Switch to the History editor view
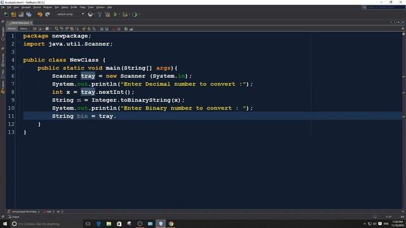 click(x=23, y=28)
